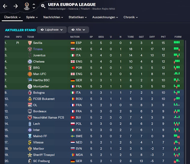Click the Chelsea club crest
190x164 pixels.
coord(30,61)
